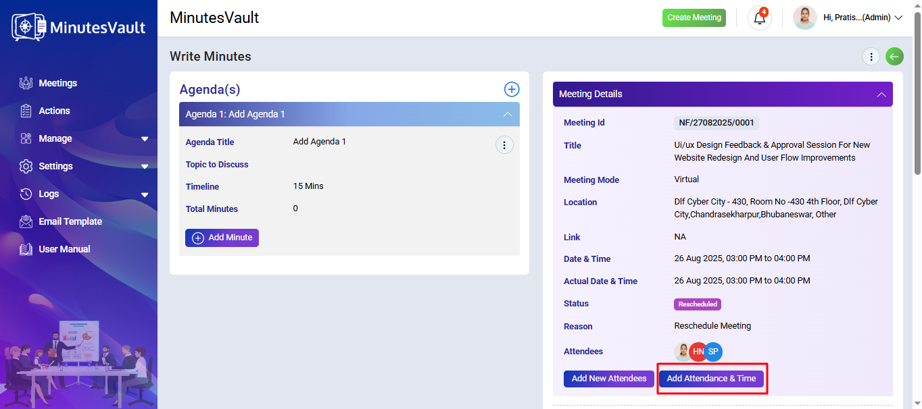Viewport: 922px width, 409px height.
Task: Click the Total Minutes value 0
Action: 295,209
